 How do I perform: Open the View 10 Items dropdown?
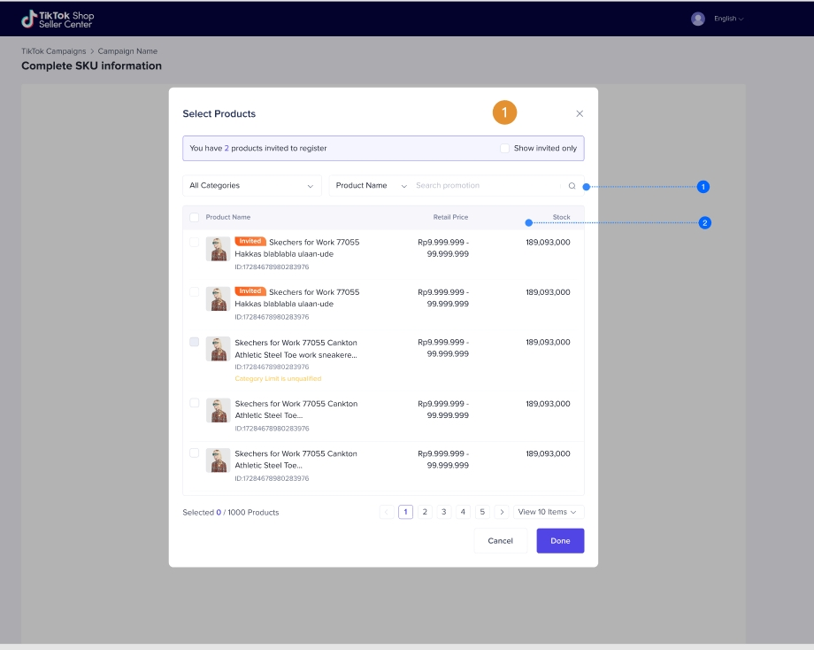548,512
